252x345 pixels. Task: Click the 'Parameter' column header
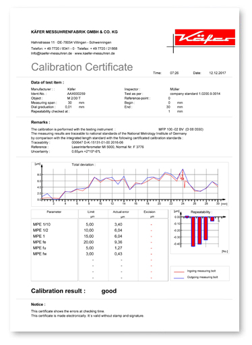coord(54,212)
